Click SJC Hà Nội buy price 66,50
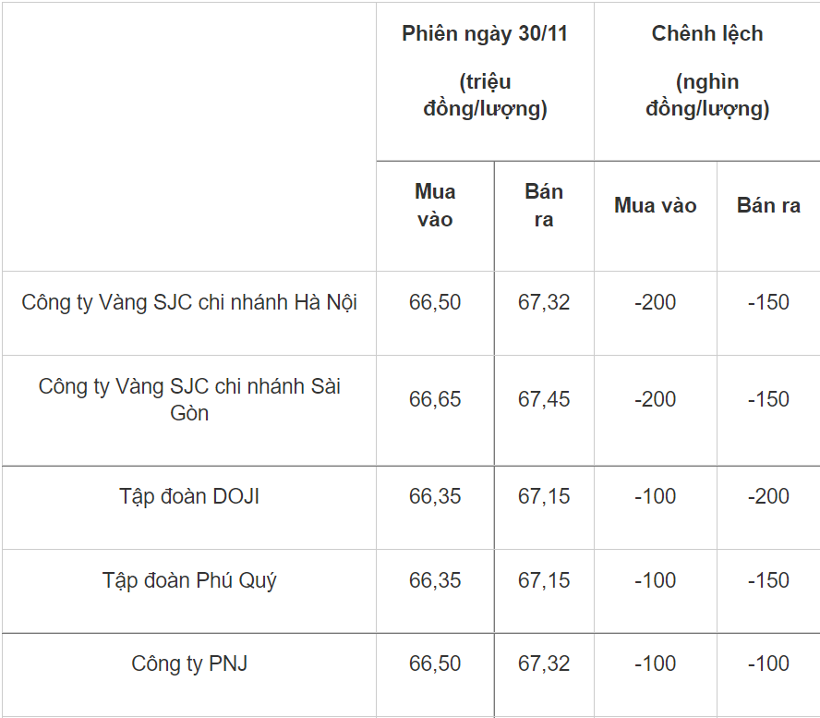The width and height of the screenshot is (820, 718). 435,302
